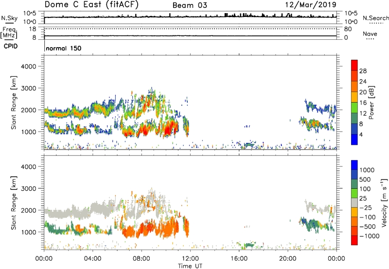Click the small green velocity patch near 16:30 UT
Image resolution: width=389 pixels, height=269 pixels.
(248, 245)
